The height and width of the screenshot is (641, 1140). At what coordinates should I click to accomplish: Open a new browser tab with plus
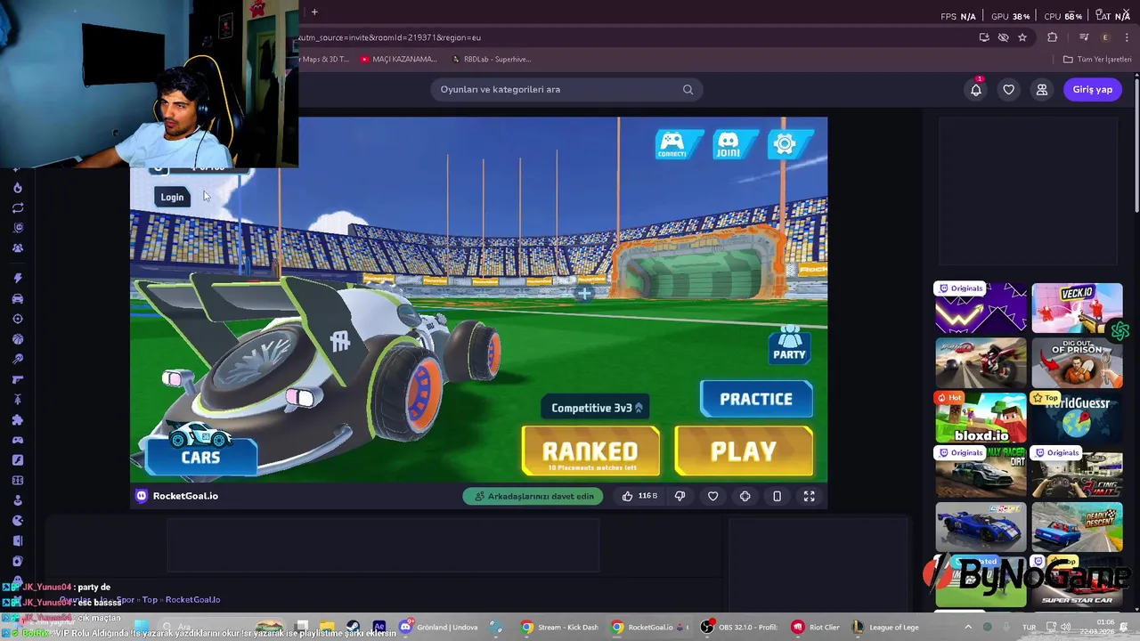coord(314,12)
